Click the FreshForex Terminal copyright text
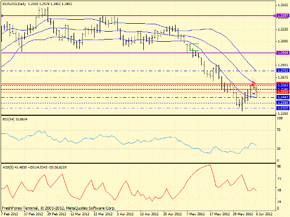This screenshot has height=217, width=290. pyautogui.click(x=58, y=208)
